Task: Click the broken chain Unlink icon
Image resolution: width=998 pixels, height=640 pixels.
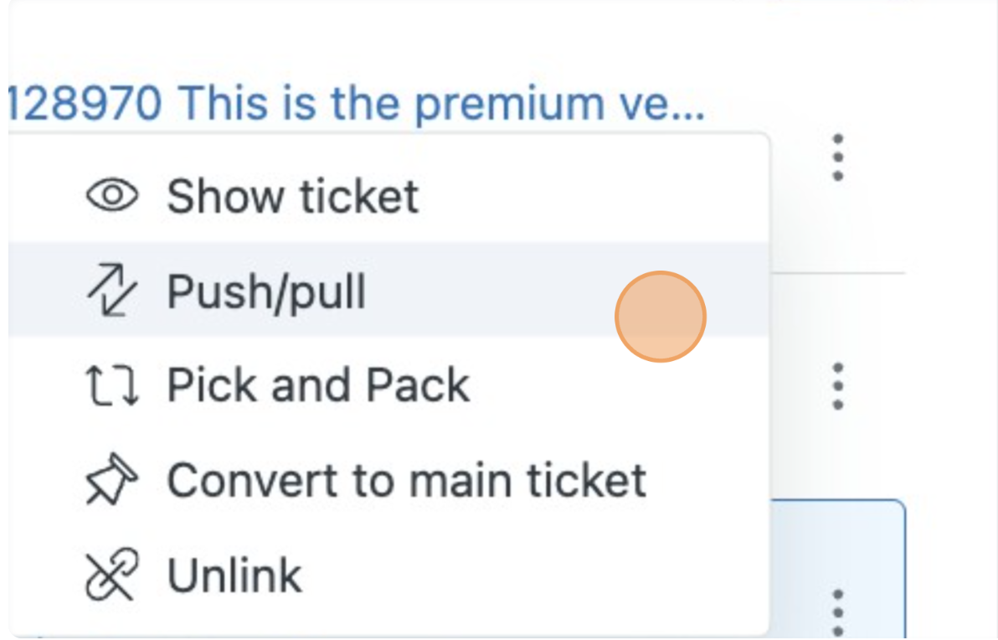Action: coord(112,575)
